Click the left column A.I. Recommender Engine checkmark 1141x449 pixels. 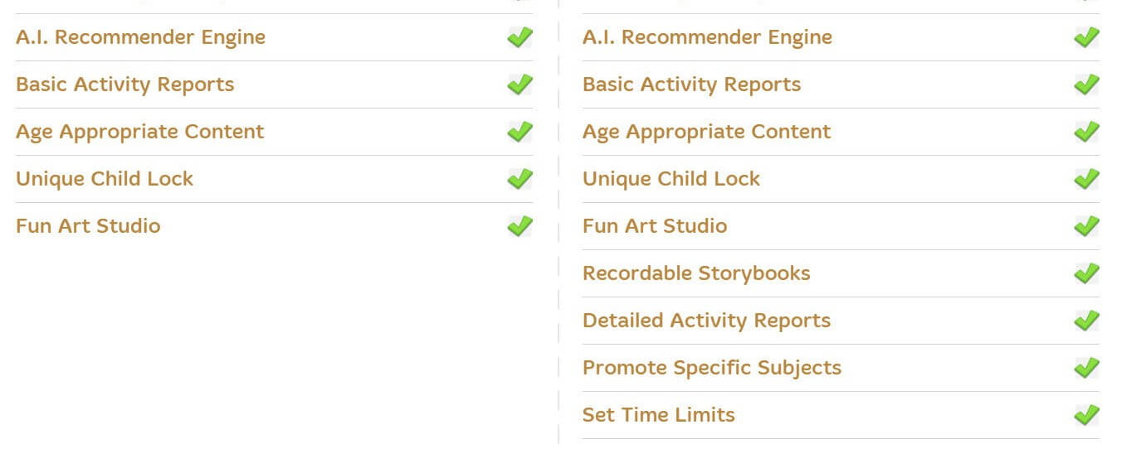click(520, 37)
